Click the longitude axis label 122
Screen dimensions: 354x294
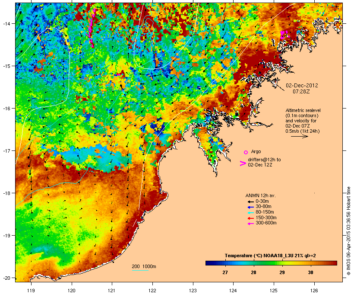[x=152, y=291]
